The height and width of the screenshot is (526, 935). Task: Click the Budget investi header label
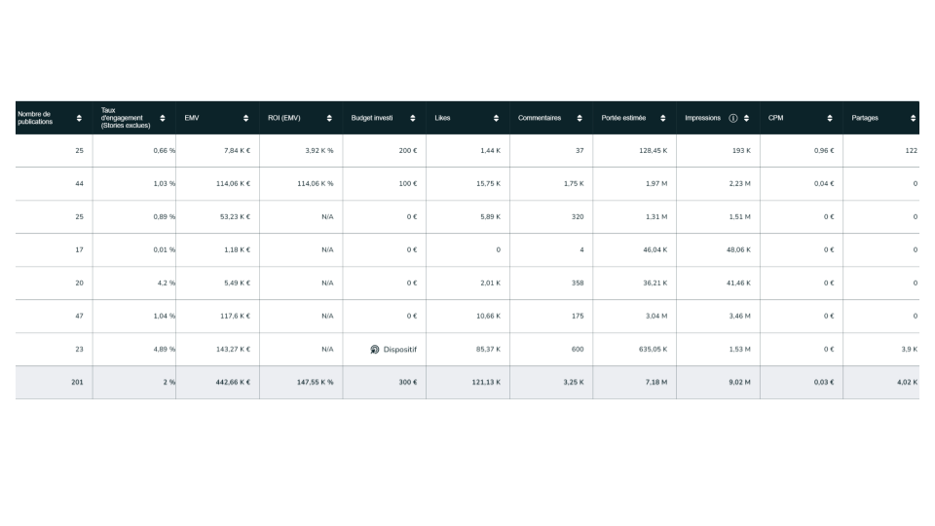(372, 118)
